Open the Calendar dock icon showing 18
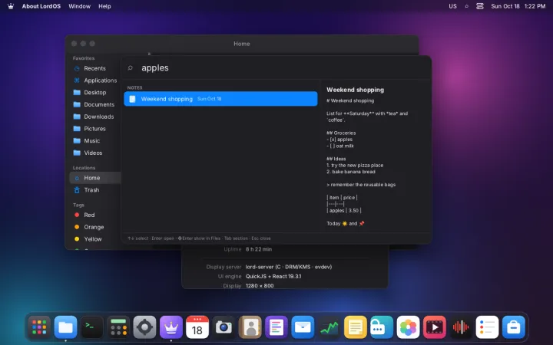The width and height of the screenshot is (553, 345). click(197, 327)
